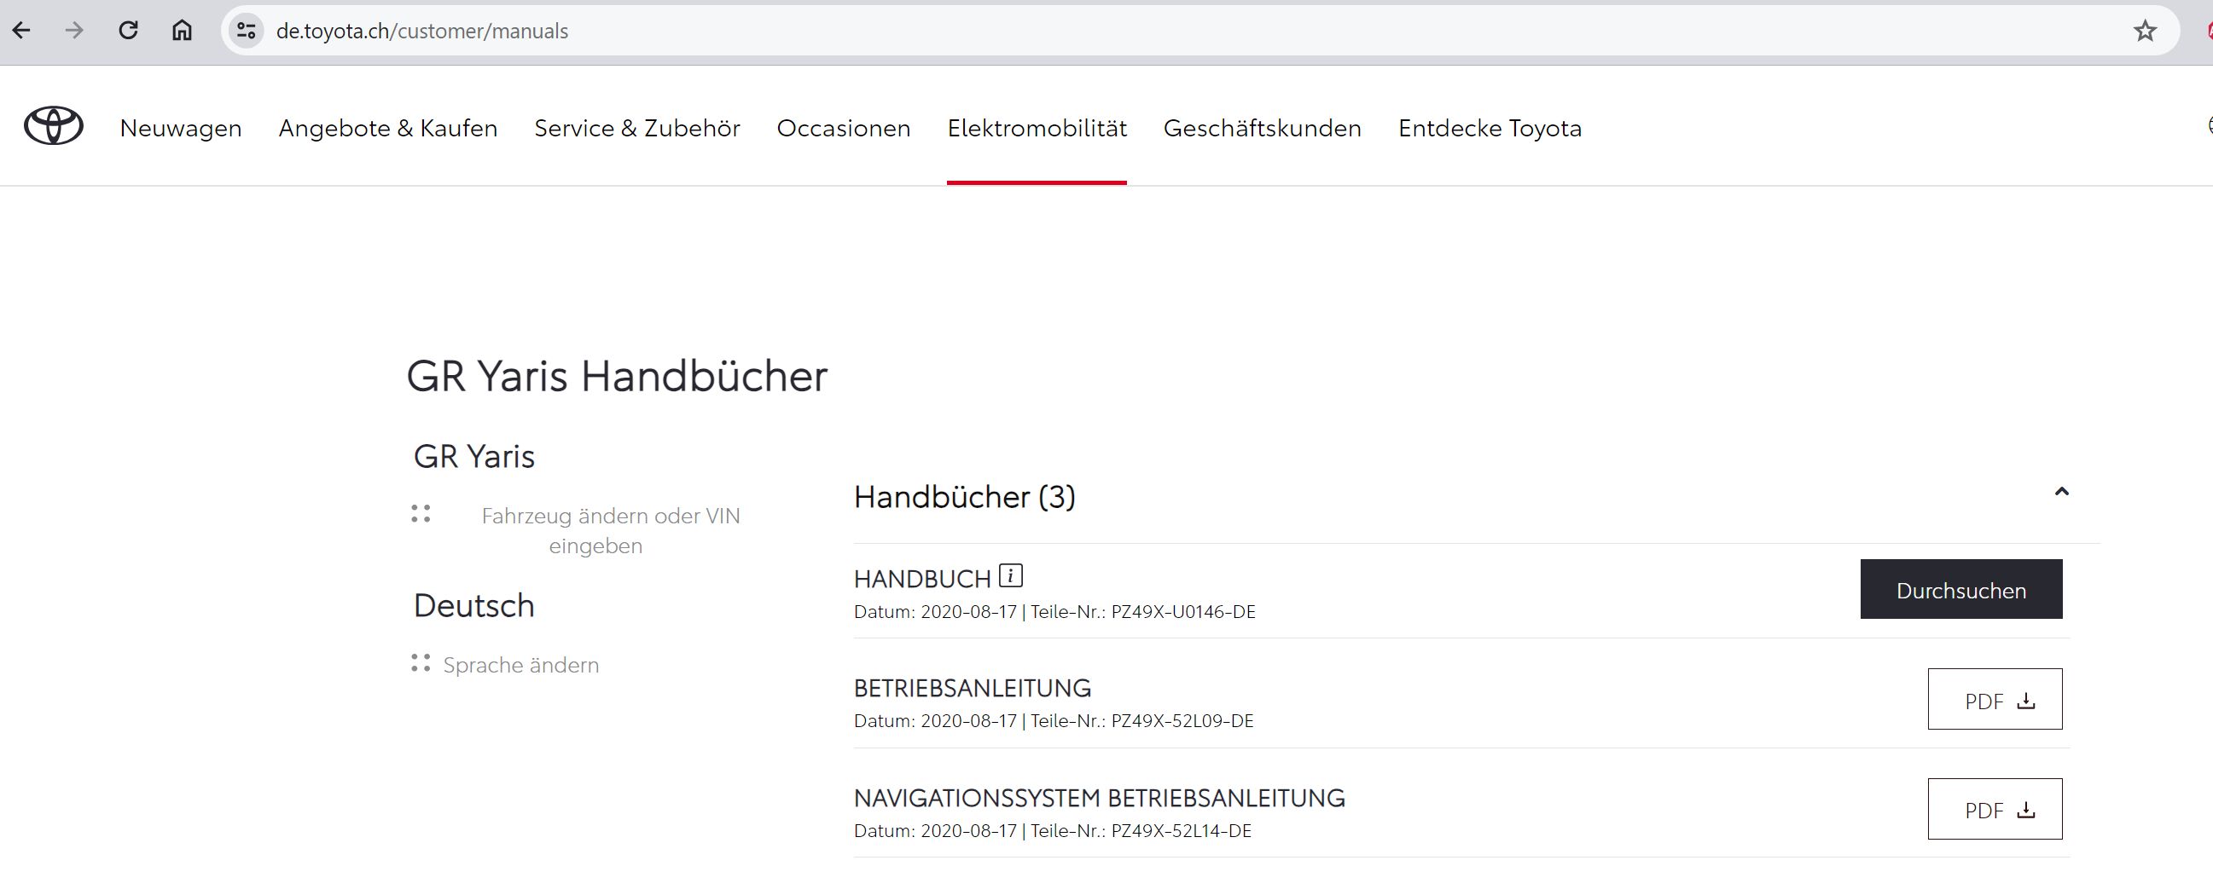Download the NAVIGATIONSSYSTEM BETRIEBSANLEITUNG PDF

1995,809
